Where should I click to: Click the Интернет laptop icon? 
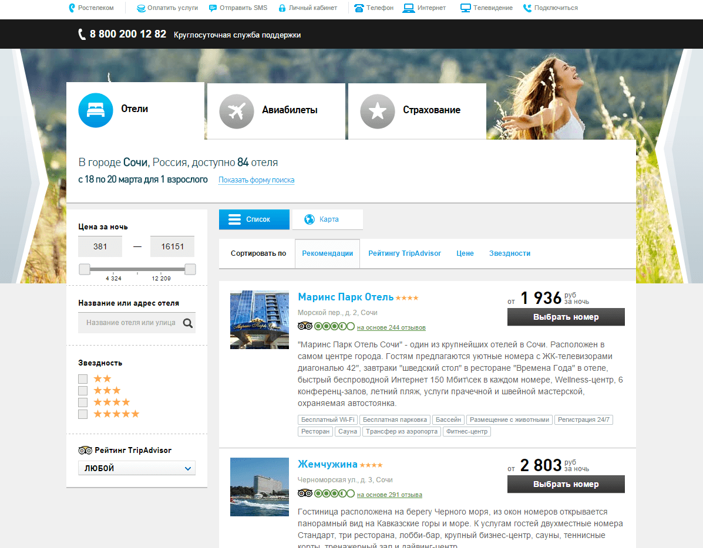408,8
